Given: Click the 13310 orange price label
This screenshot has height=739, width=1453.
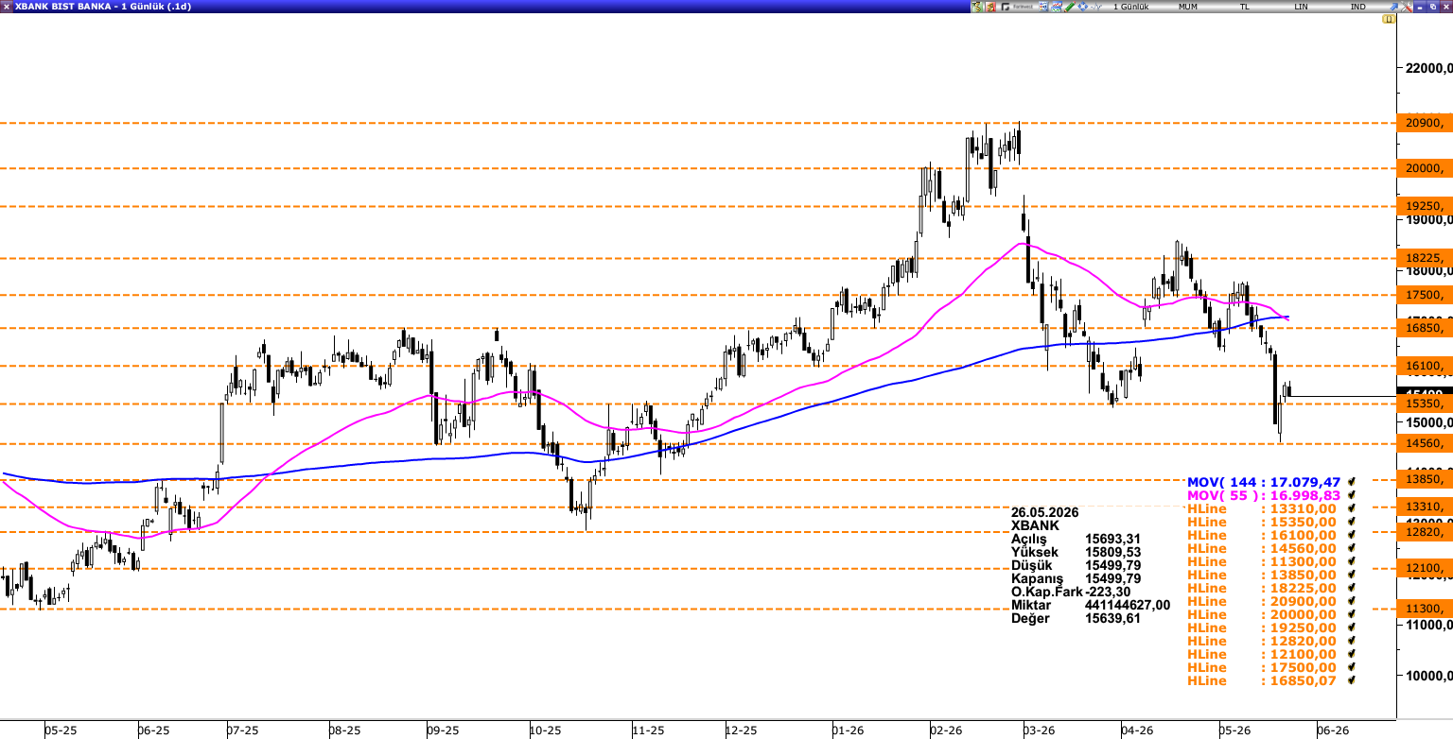Looking at the screenshot, I should point(1425,507).
